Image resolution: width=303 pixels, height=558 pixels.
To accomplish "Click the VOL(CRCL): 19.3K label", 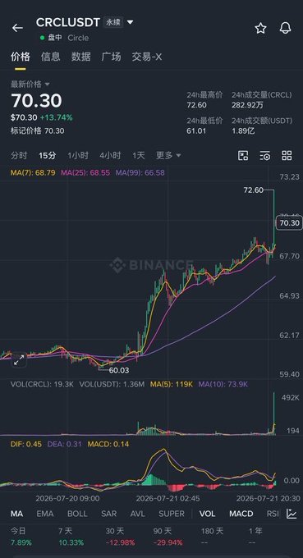I will tap(42, 384).
